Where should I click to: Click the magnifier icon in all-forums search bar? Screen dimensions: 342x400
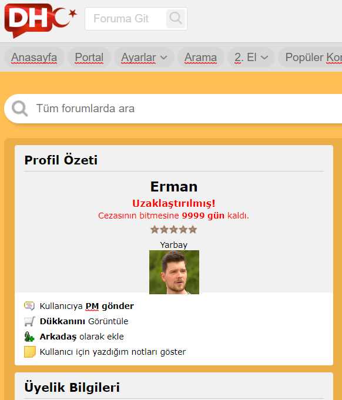coord(19,109)
